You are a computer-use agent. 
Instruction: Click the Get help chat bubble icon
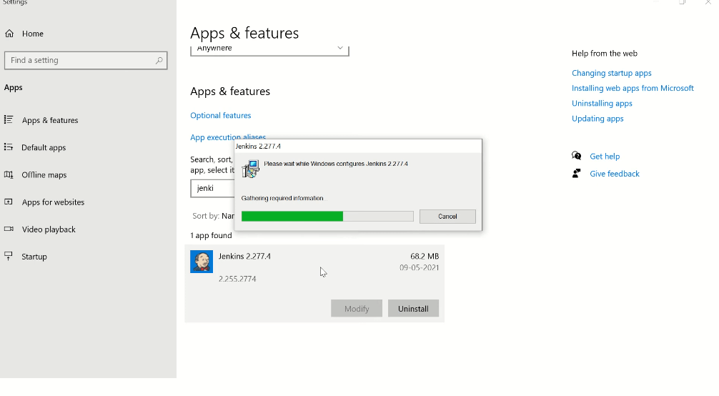(576, 156)
